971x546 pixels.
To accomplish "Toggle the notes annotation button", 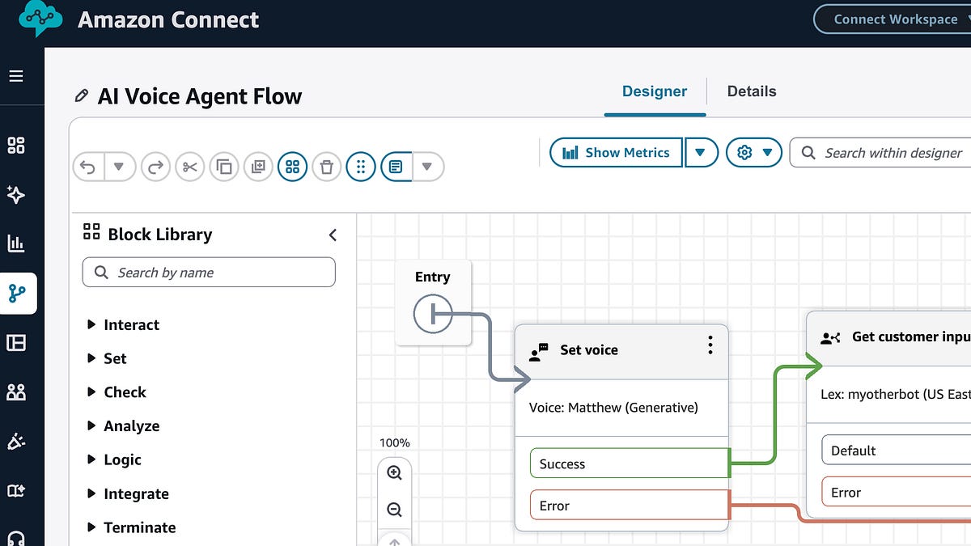I will click(396, 167).
